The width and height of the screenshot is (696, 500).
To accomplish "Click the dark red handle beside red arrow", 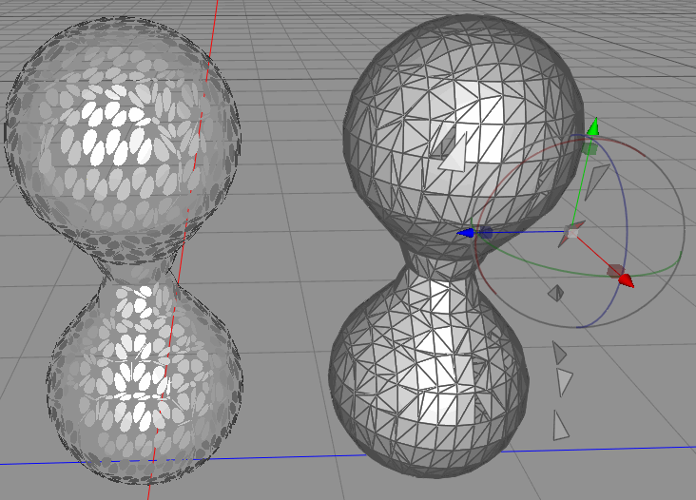I will pyautogui.click(x=615, y=271).
